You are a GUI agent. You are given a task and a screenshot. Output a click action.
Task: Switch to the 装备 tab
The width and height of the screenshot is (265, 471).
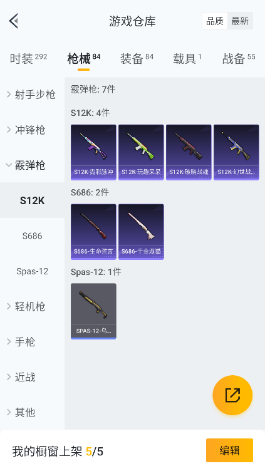[x=137, y=59]
